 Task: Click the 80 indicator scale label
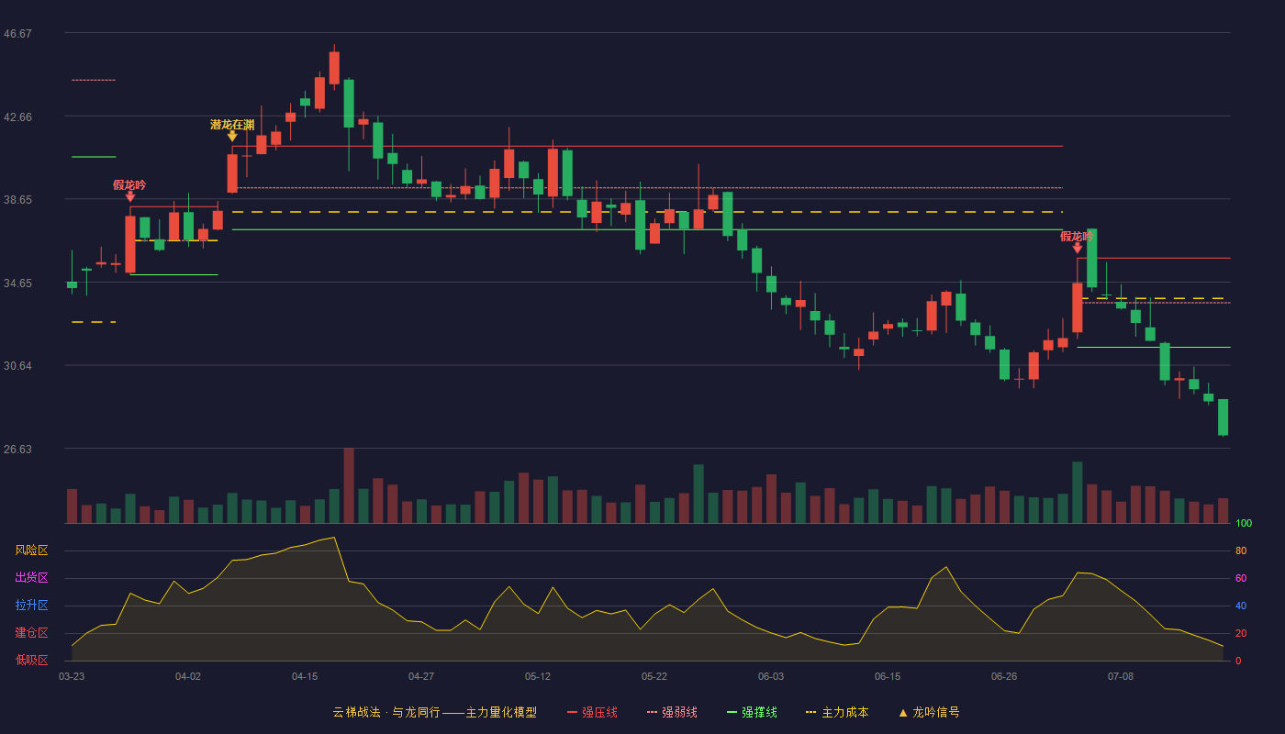pyautogui.click(x=1241, y=551)
